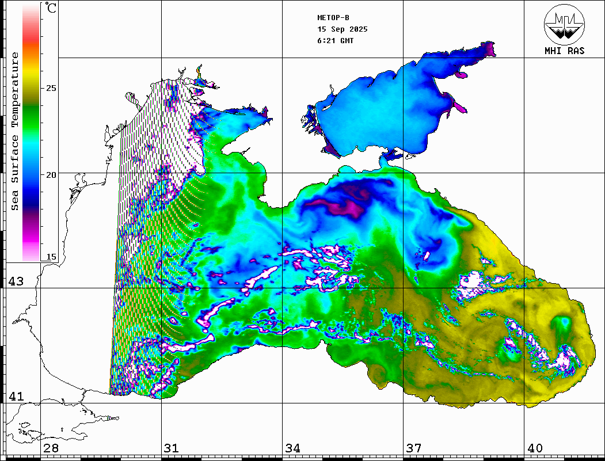Click the longitude 37 axis label
The height and width of the screenshot is (461, 605).
coord(413,448)
